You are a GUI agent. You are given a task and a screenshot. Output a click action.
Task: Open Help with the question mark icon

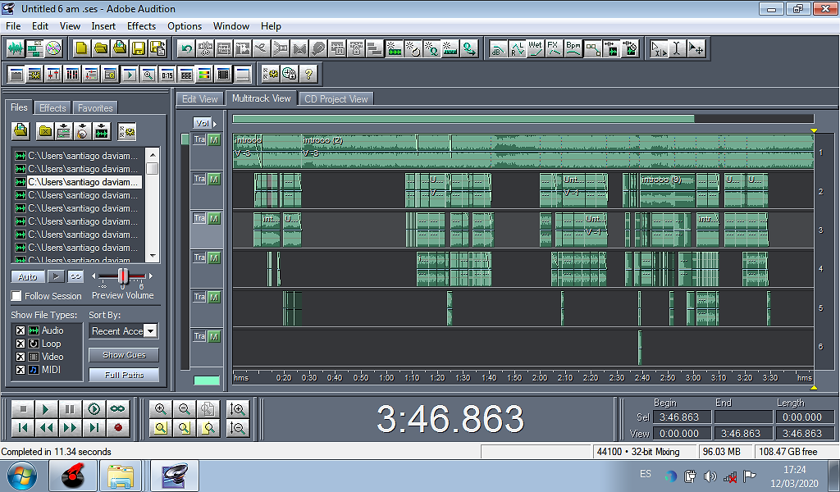308,74
